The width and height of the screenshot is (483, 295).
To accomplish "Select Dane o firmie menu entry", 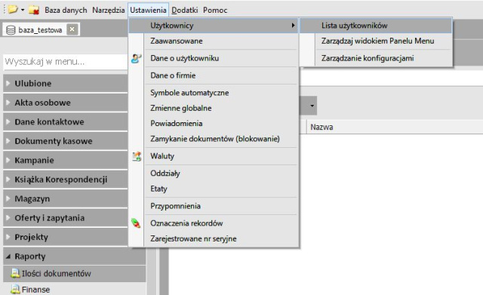I will tap(214, 75).
